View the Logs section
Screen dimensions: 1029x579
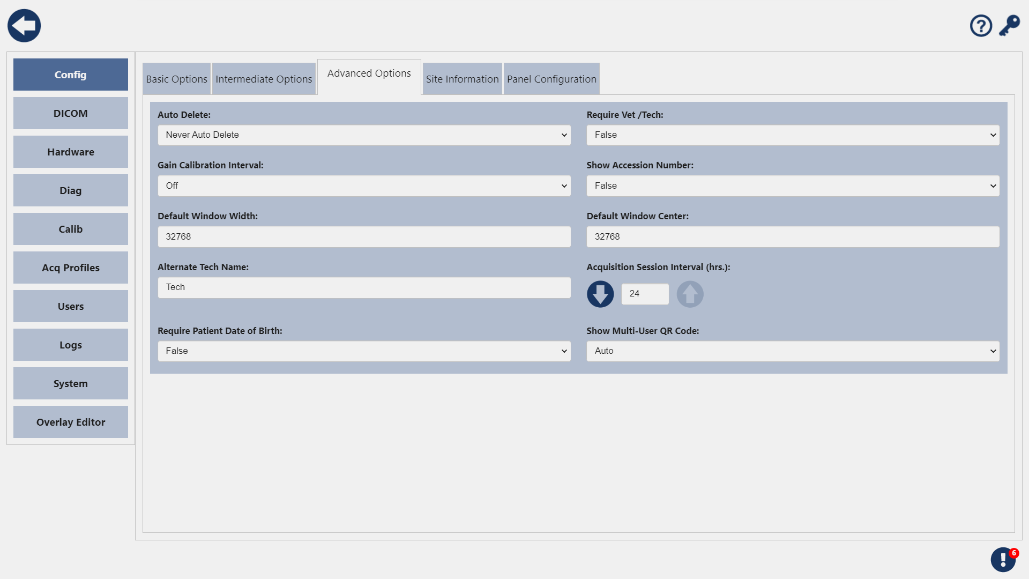click(x=71, y=345)
